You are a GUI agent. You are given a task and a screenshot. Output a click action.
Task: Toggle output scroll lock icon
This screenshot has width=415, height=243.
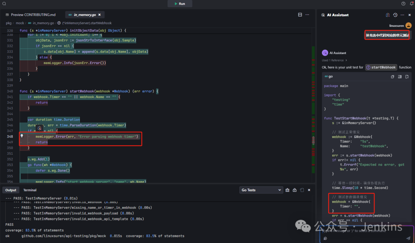(x=295, y=190)
